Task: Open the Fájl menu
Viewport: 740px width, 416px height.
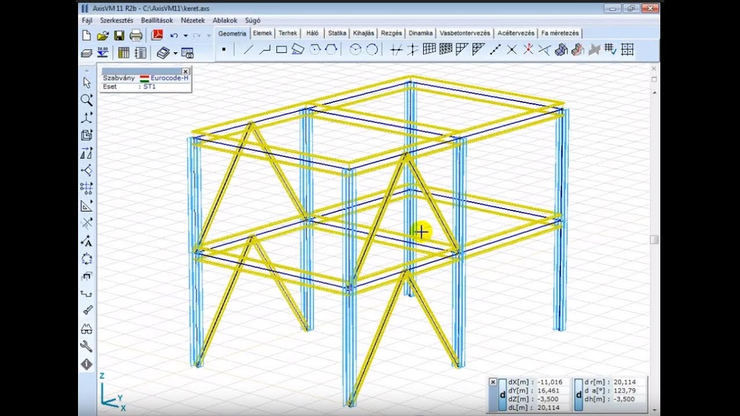Action: (87, 20)
